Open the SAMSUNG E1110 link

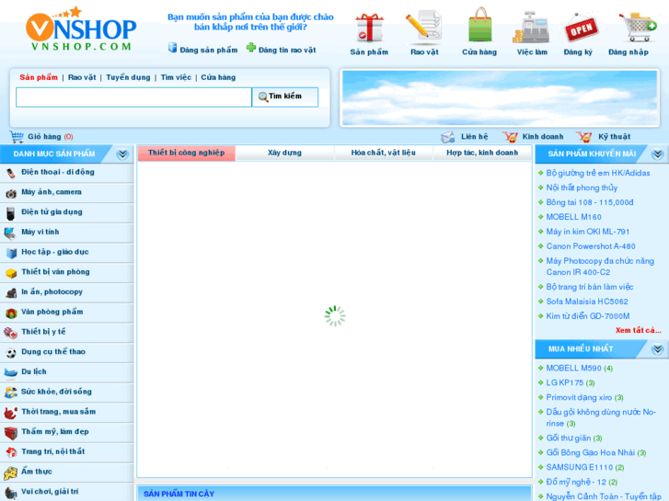pyautogui.click(x=580, y=467)
